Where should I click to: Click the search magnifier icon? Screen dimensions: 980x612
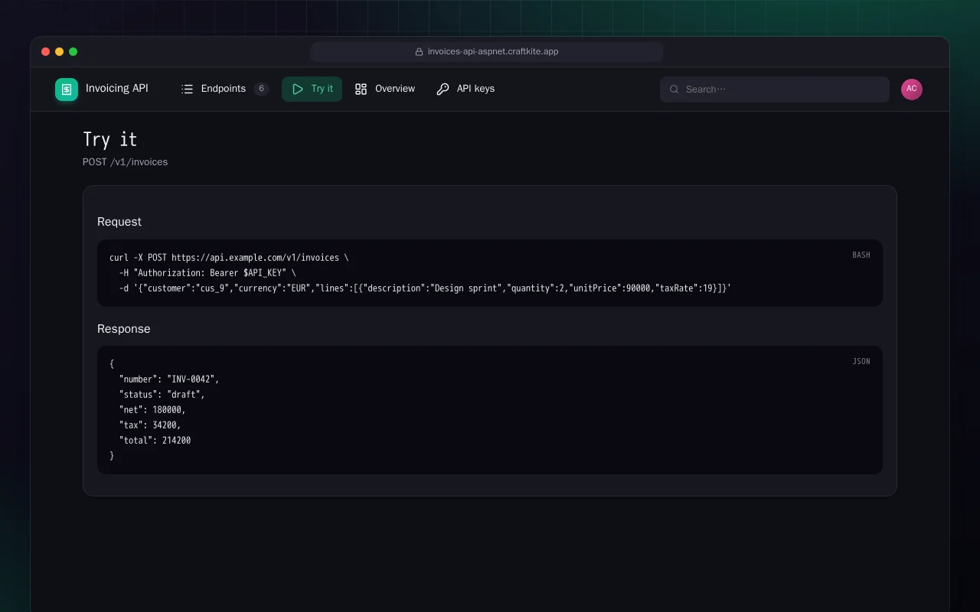(x=675, y=90)
